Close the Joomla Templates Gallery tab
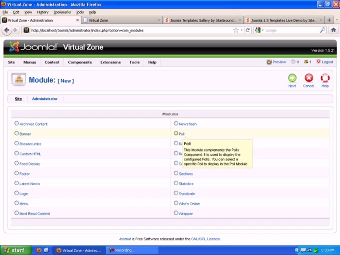 tap(240, 20)
